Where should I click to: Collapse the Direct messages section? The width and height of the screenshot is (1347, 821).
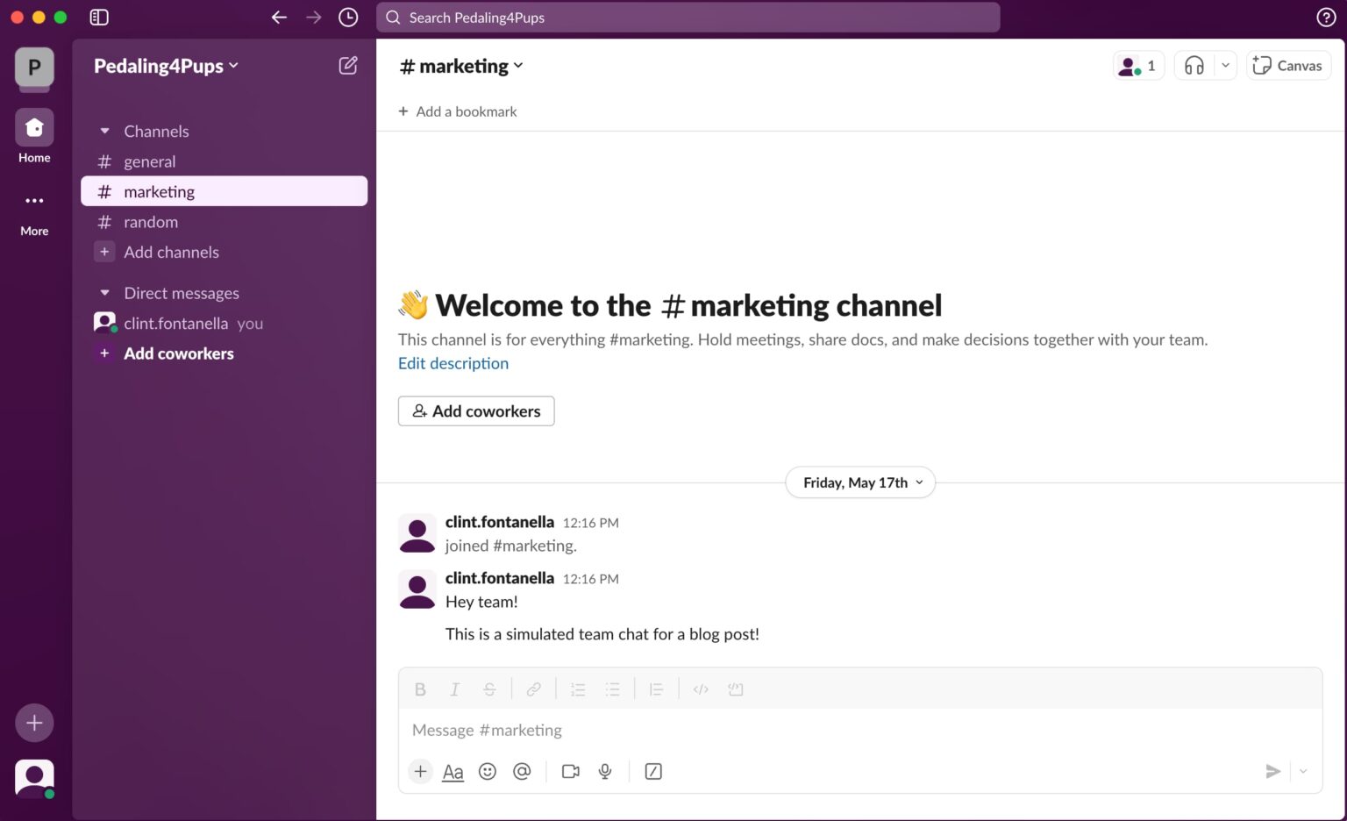(x=105, y=293)
